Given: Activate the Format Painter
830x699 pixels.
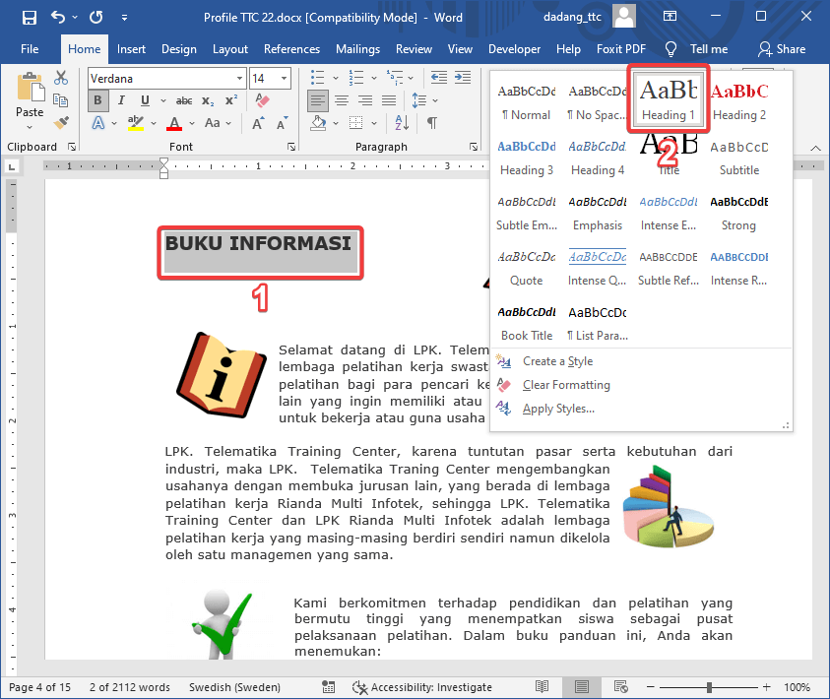Looking at the screenshot, I should [59, 122].
